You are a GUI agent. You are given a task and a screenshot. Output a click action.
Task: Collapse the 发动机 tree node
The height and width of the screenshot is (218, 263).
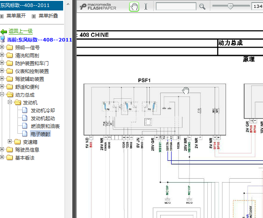pos(10,102)
